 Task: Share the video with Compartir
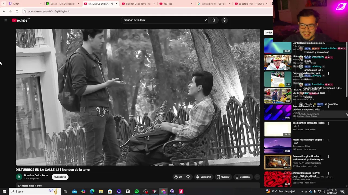(x=203, y=177)
